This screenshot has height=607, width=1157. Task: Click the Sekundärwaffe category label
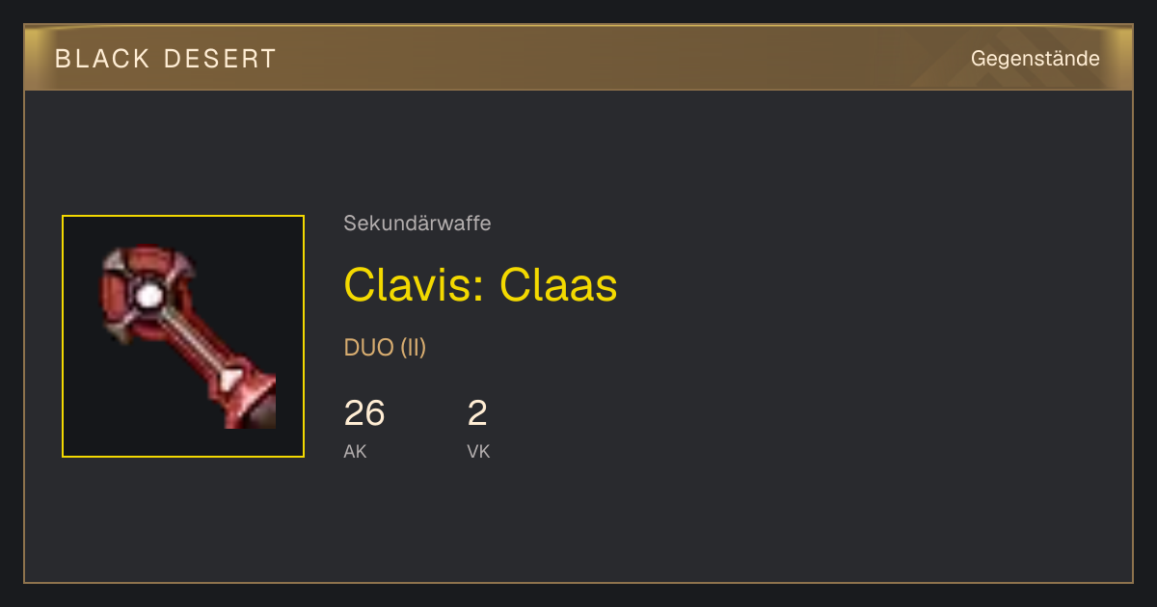click(417, 224)
